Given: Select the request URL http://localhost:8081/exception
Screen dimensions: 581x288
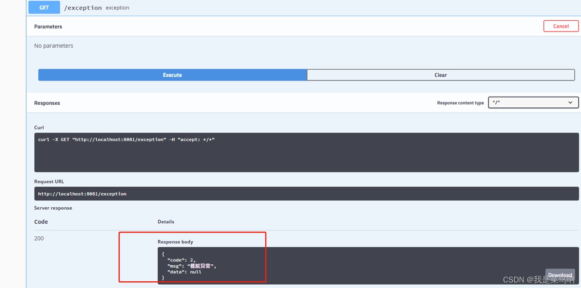Looking at the screenshot, I should click(x=82, y=194).
